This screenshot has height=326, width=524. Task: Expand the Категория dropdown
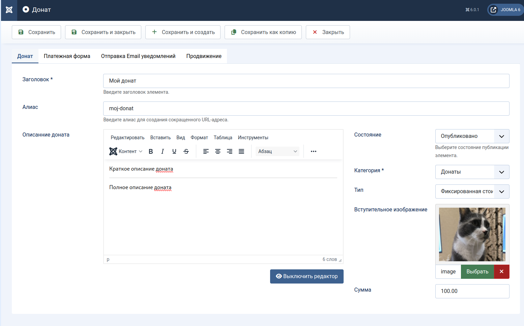click(472, 172)
